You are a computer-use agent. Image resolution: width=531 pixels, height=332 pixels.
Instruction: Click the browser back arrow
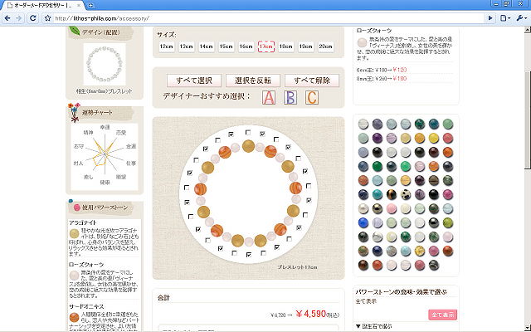[8, 18]
